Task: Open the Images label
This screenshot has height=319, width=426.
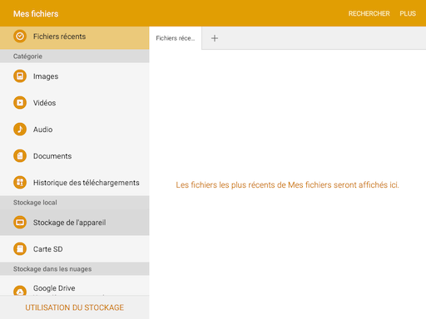Action: pyautogui.click(x=46, y=76)
